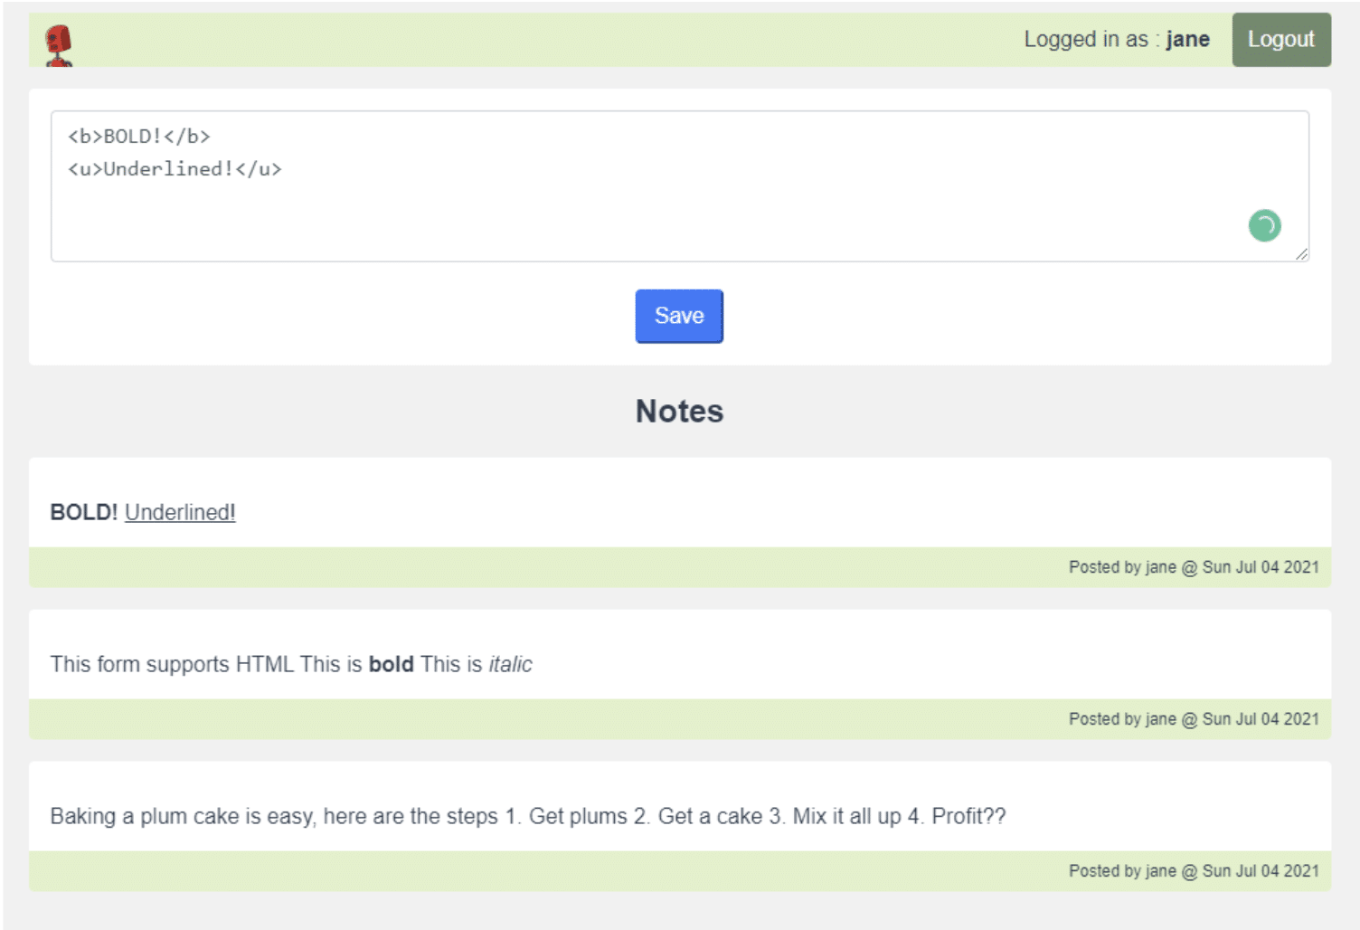Click the Posted by footer under the BOLD! note
Viewport: 1360px width, 930px height.
pos(1193,567)
